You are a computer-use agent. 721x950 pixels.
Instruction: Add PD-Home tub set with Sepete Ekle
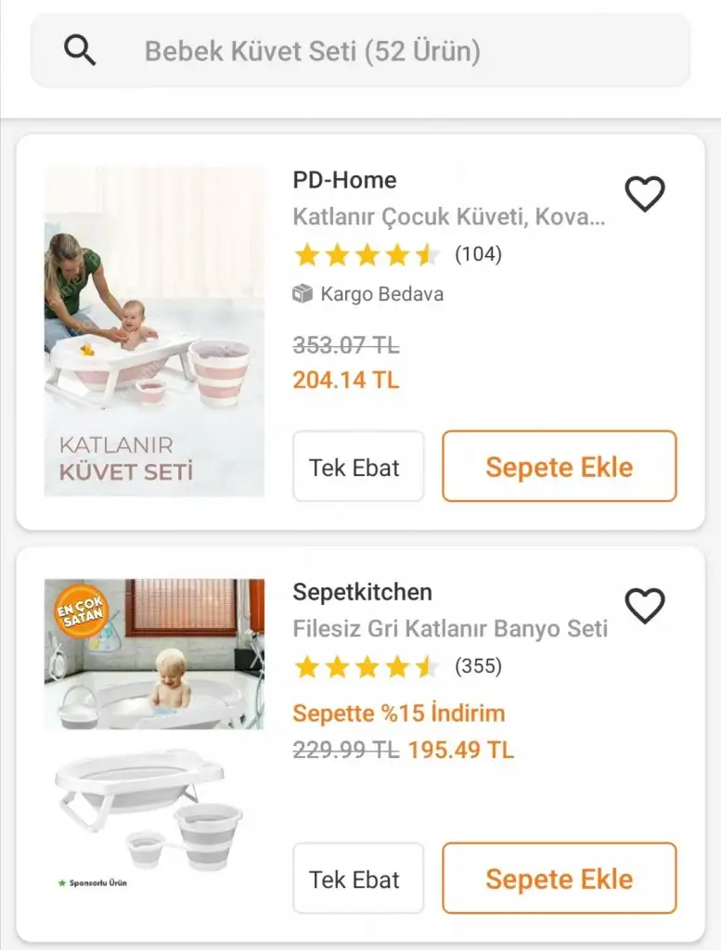(560, 466)
